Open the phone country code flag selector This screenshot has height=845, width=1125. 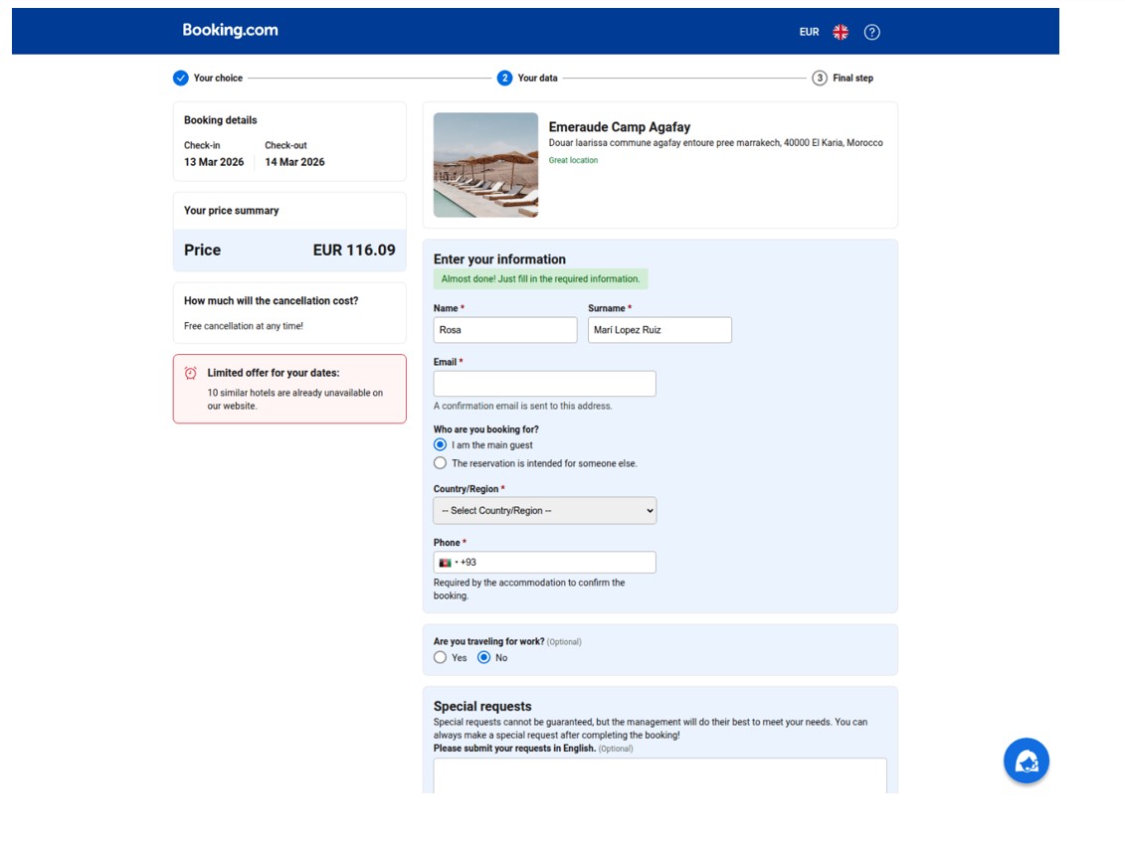coord(447,563)
